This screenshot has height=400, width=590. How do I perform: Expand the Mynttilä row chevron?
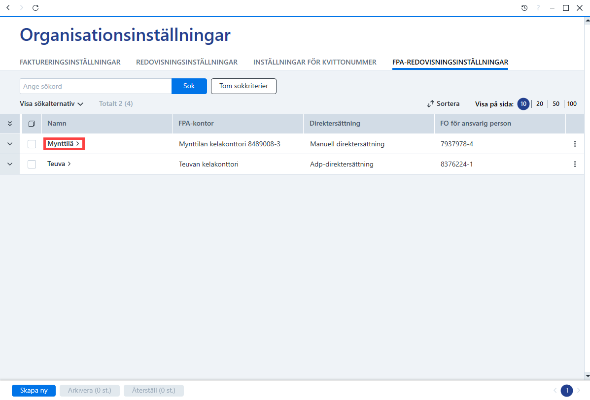click(x=10, y=144)
